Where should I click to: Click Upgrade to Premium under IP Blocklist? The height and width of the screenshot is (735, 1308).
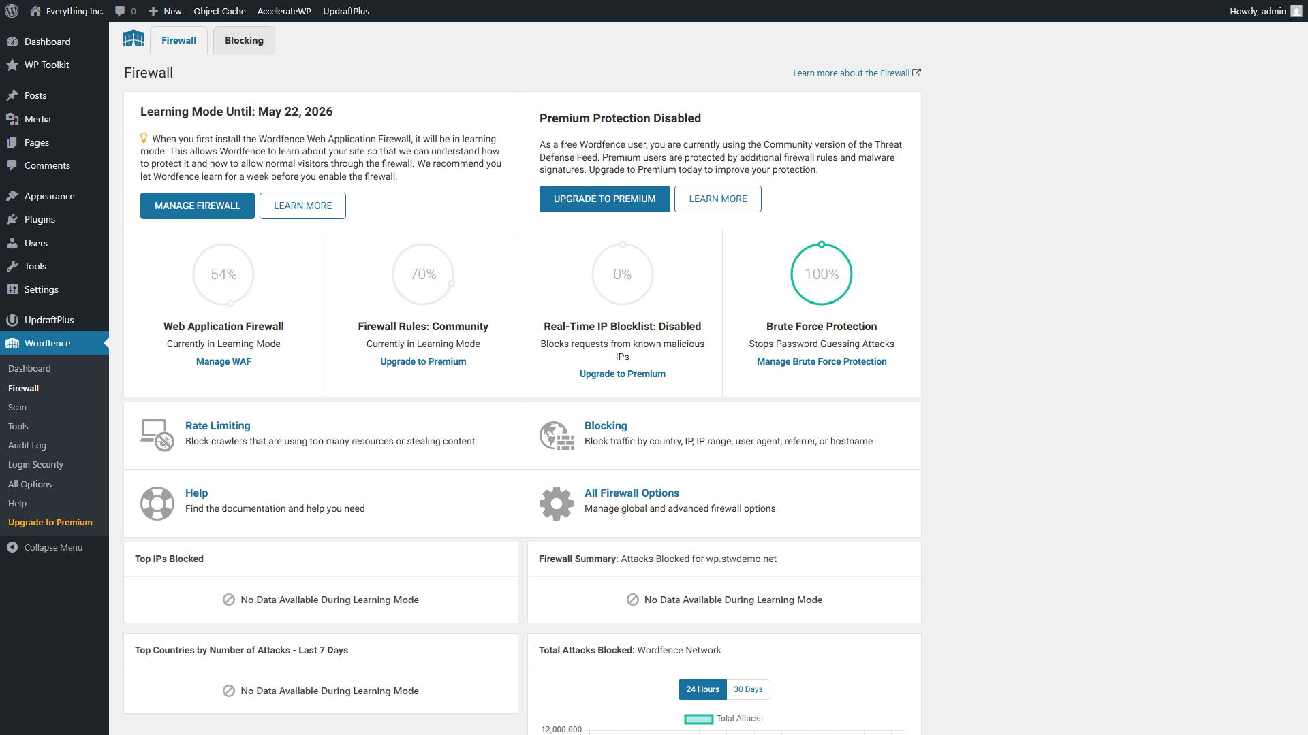[623, 374]
